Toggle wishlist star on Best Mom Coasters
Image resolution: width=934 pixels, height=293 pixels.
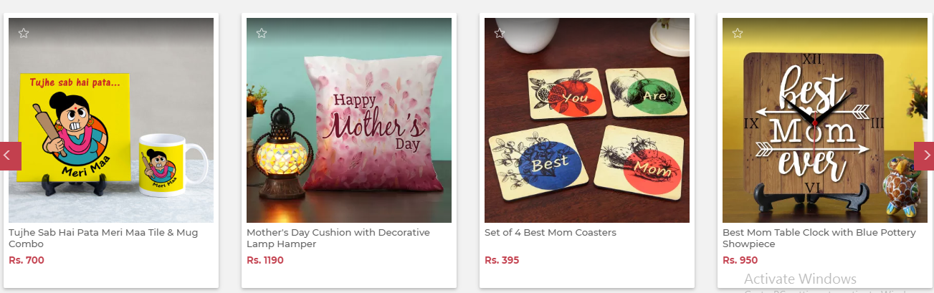pyautogui.click(x=500, y=33)
